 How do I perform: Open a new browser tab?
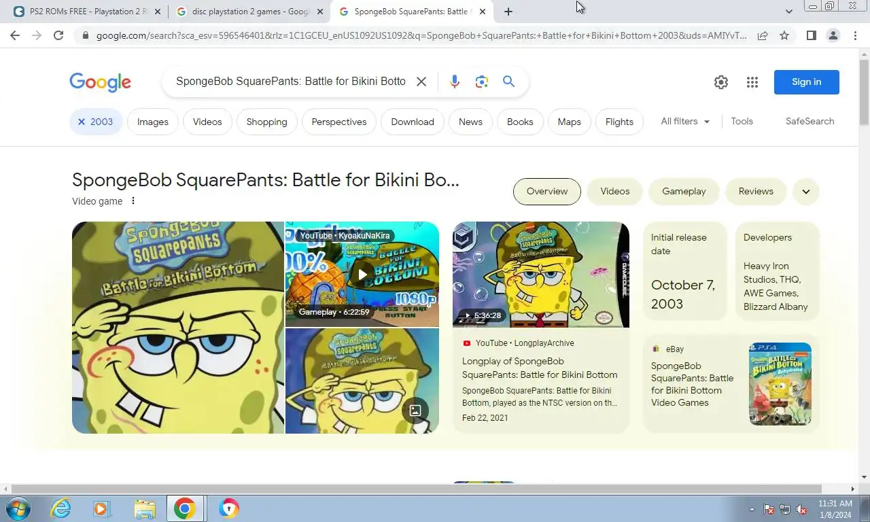click(x=508, y=12)
